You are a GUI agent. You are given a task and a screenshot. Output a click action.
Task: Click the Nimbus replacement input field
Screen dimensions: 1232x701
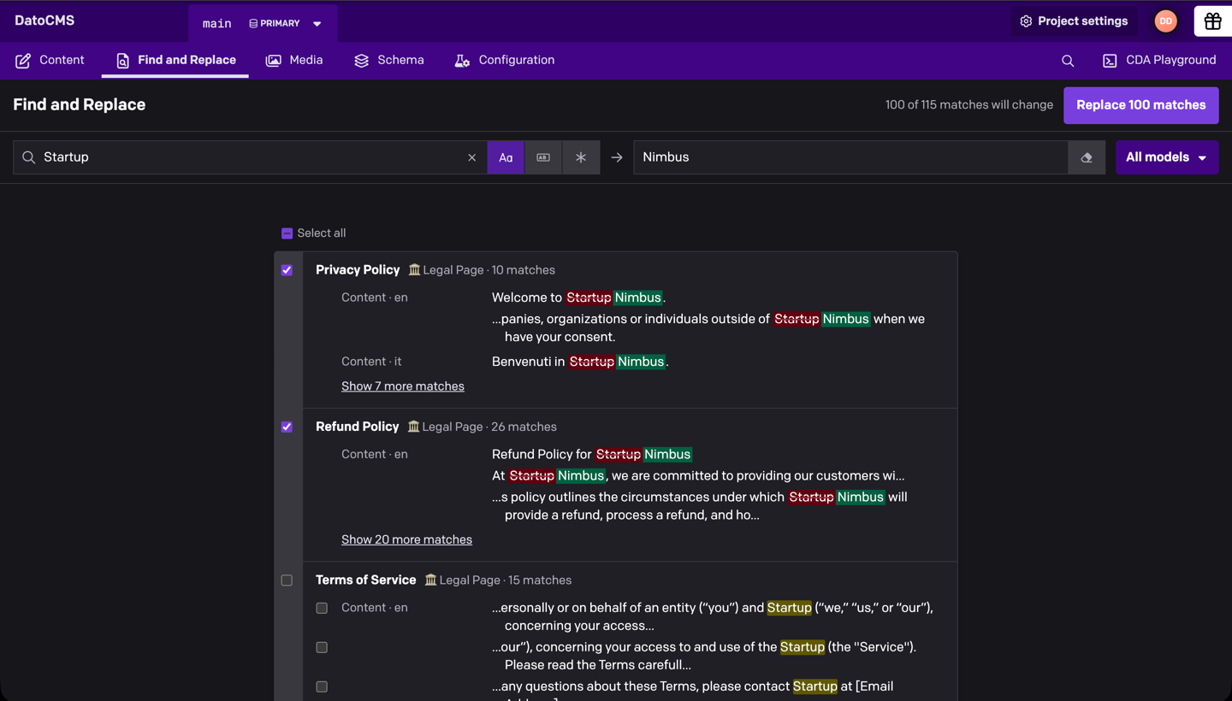tap(850, 157)
